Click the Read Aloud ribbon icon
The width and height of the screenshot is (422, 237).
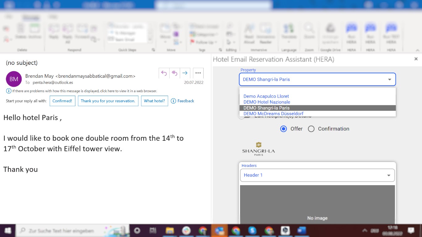pos(249,33)
